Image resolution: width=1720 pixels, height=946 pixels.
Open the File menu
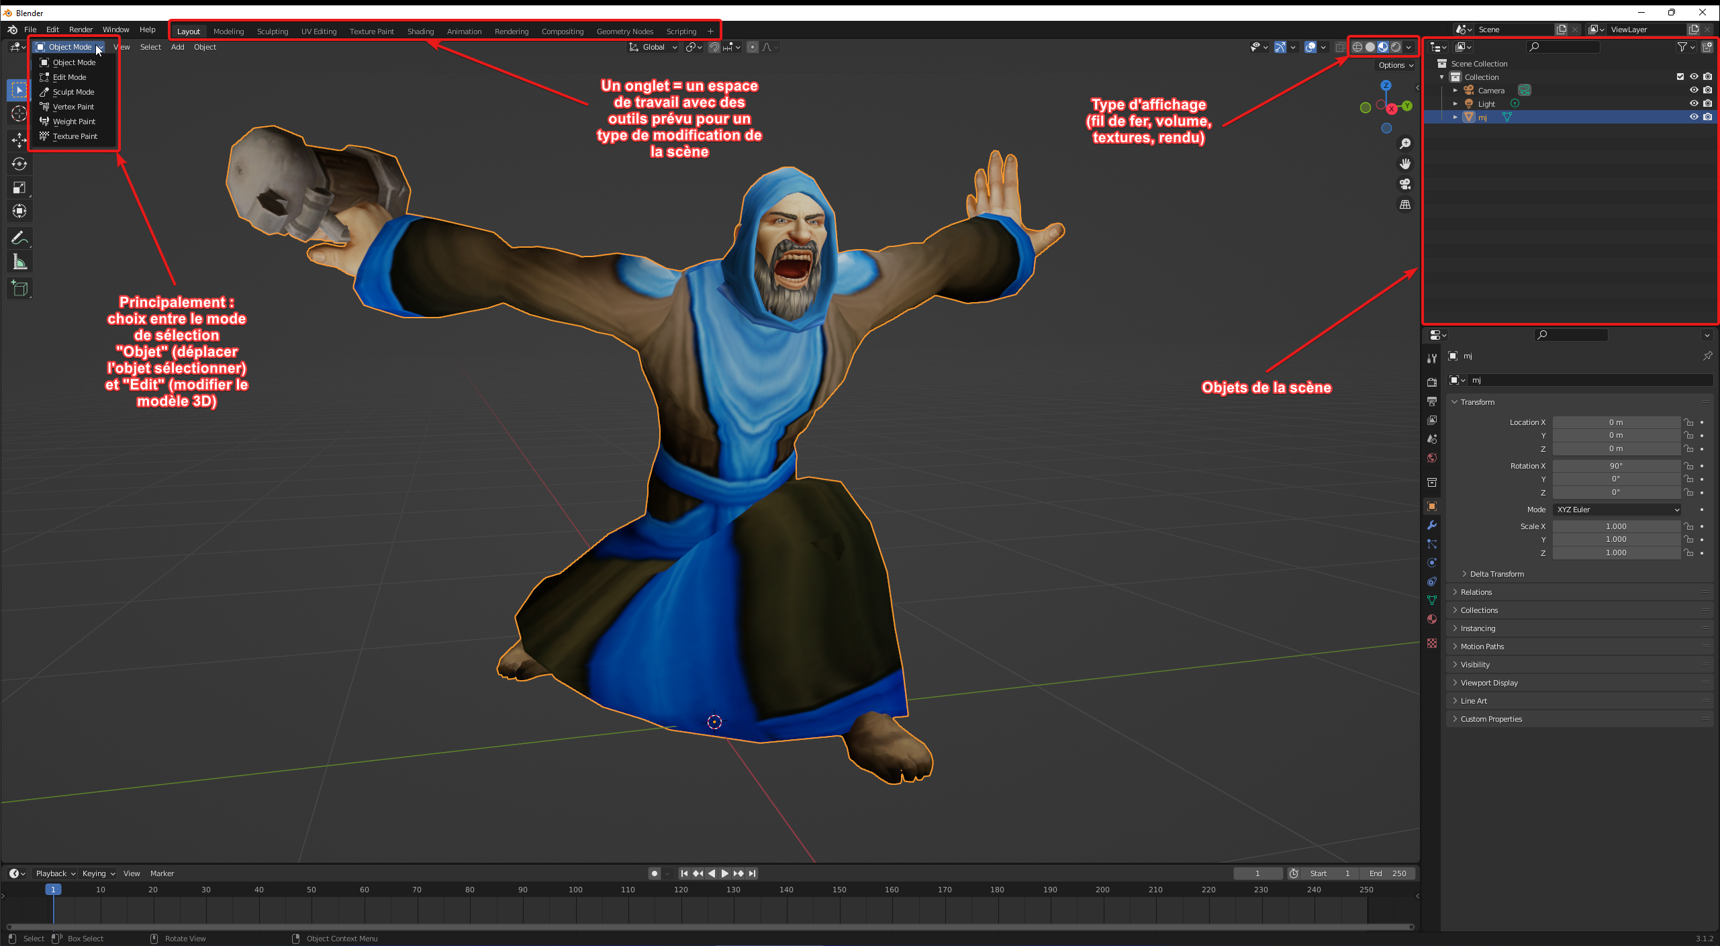(30, 30)
